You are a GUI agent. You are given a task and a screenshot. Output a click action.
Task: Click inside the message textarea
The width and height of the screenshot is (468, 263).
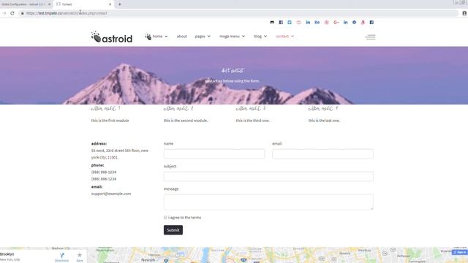[268, 202]
